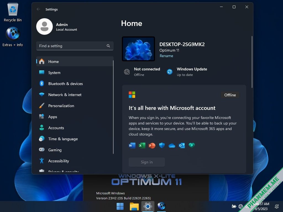Open the notification bell in tray
283x212 pixels.
[x=276, y=206]
